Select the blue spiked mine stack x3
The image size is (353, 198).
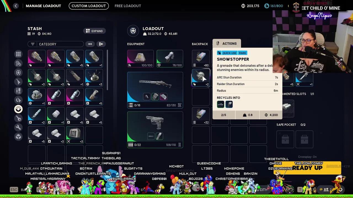(94, 78)
